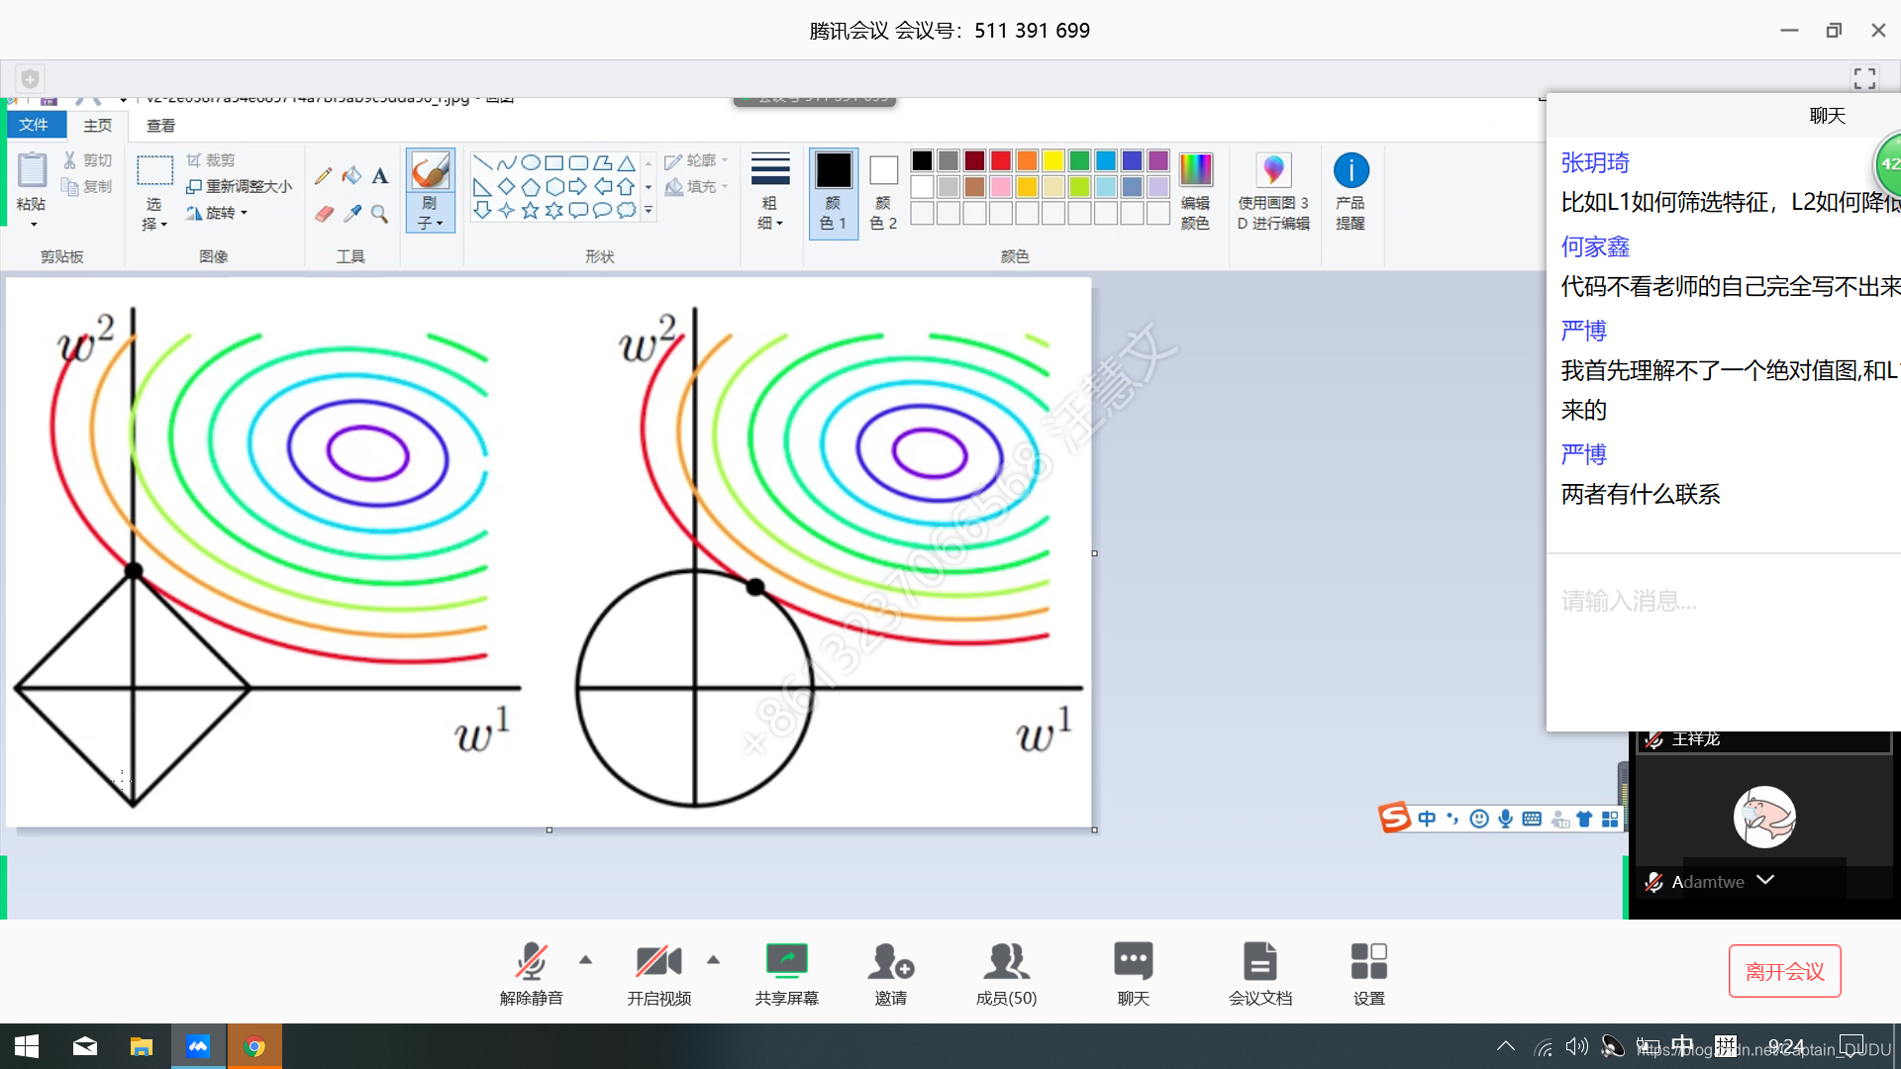Select color swatch 颜色1
Image resolution: width=1901 pixels, height=1069 pixels.
pos(833,189)
